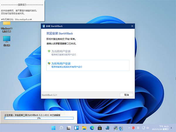The width and height of the screenshot is (176, 132).
Task: Click red input method tray icon
Action: pos(133,128)
